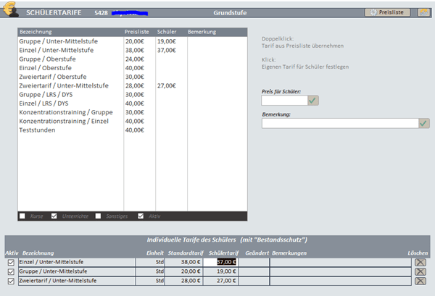435x296 pixels.
Task: Deactivate the Einzel / Unter-Mittelstufe tariff row
Action: tap(11, 262)
